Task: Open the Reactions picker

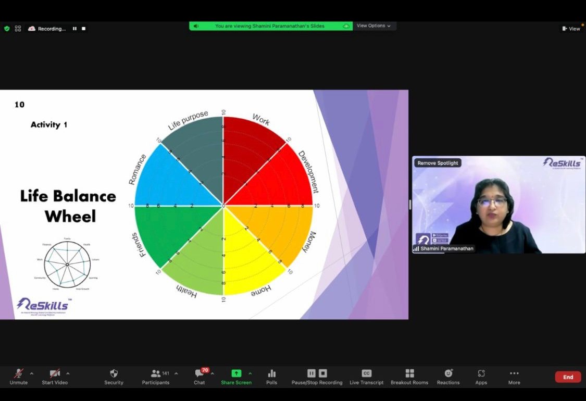Action: point(448,373)
